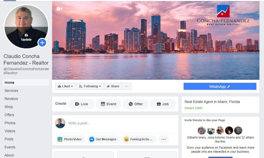Open the Liked dropdown menu
264x158 pixels.
click(x=65, y=86)
